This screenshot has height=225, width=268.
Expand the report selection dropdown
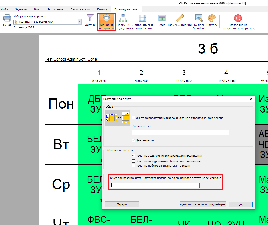[x=80, y=22]
